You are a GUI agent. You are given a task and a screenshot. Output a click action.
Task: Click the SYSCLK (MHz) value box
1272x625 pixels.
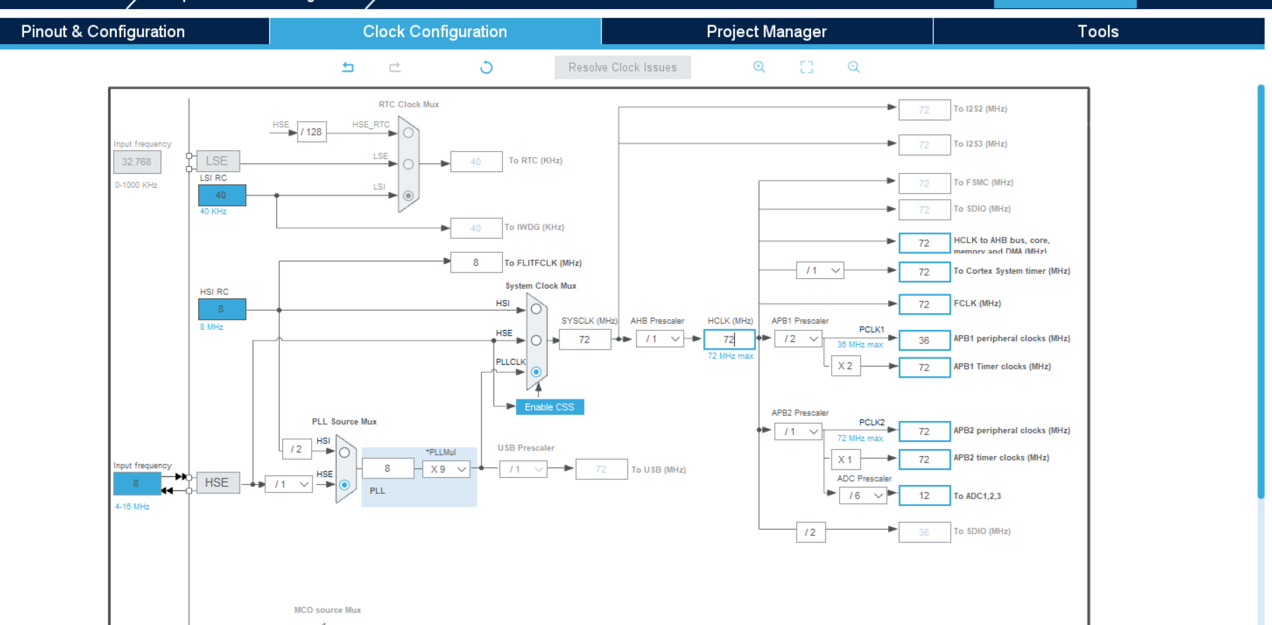coord(585,340)
